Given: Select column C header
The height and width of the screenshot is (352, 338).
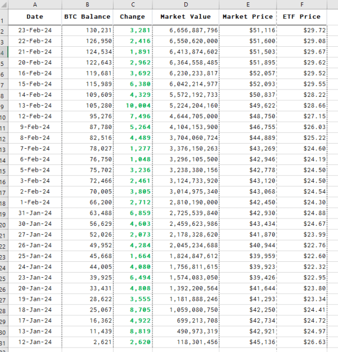Looking at the screenshot, I should coord(133,5).
